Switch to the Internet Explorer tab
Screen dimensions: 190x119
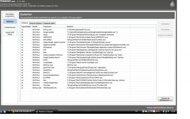(36, 23)
